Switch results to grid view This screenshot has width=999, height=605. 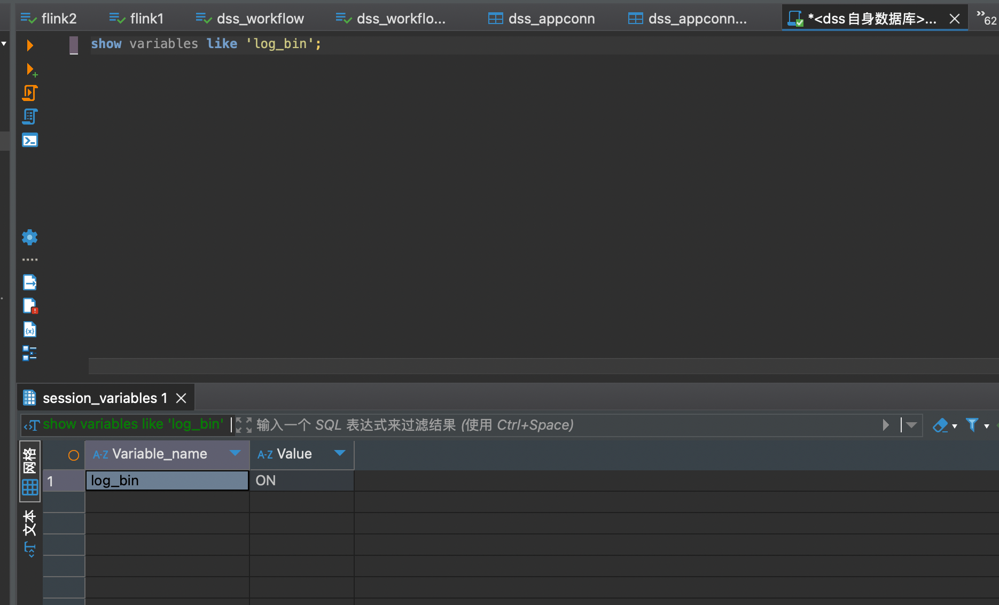pos(30,471)
